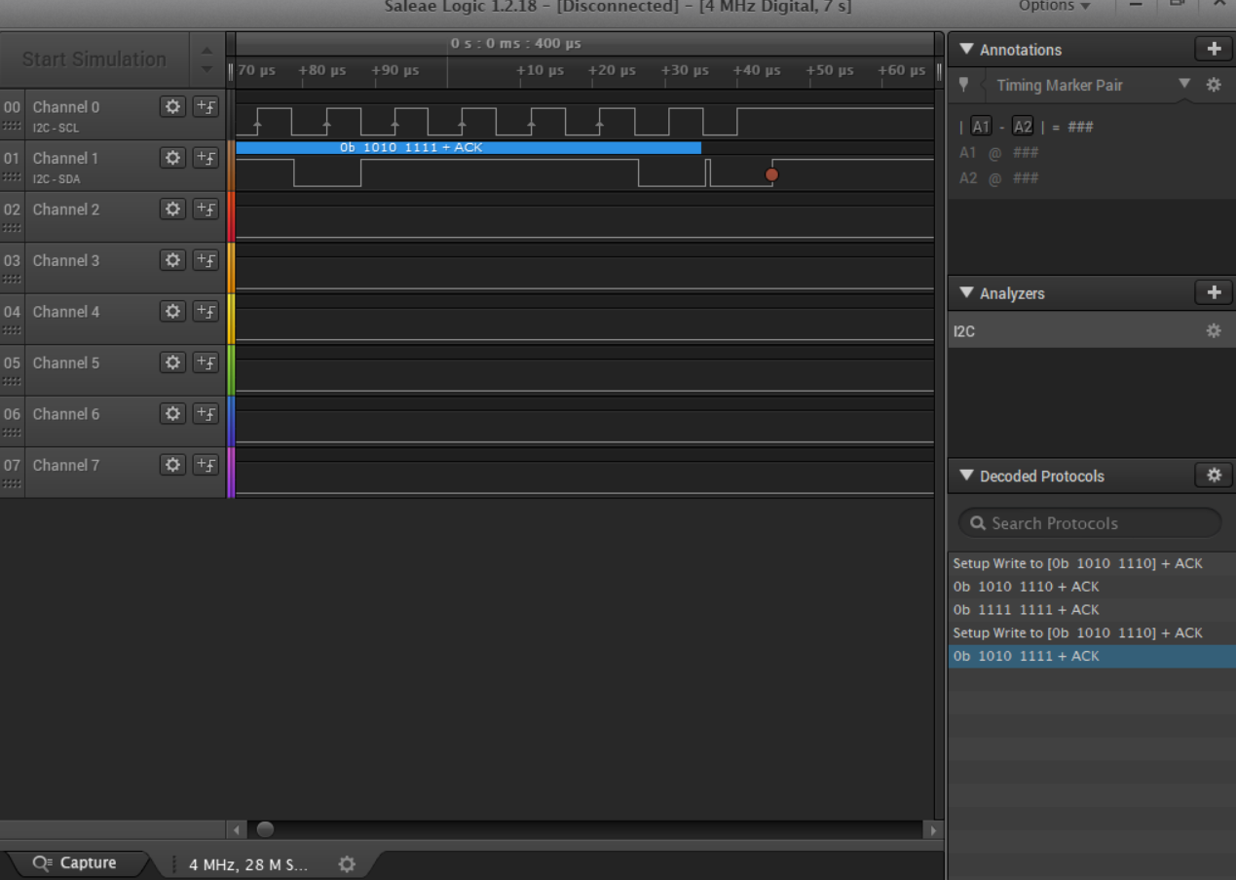Open I2C analyzer settings gear
1236x880 pixels.
point(1214,331)
